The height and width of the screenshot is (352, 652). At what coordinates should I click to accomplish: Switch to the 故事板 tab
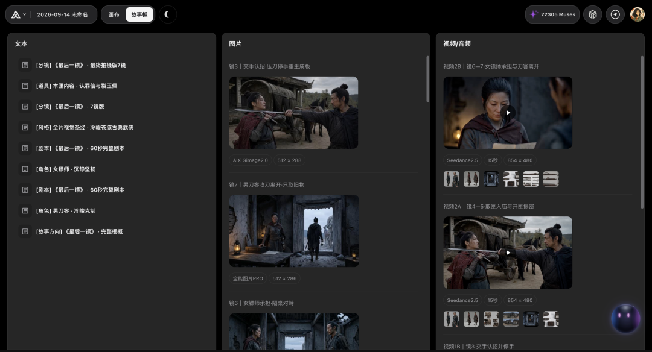139,14
